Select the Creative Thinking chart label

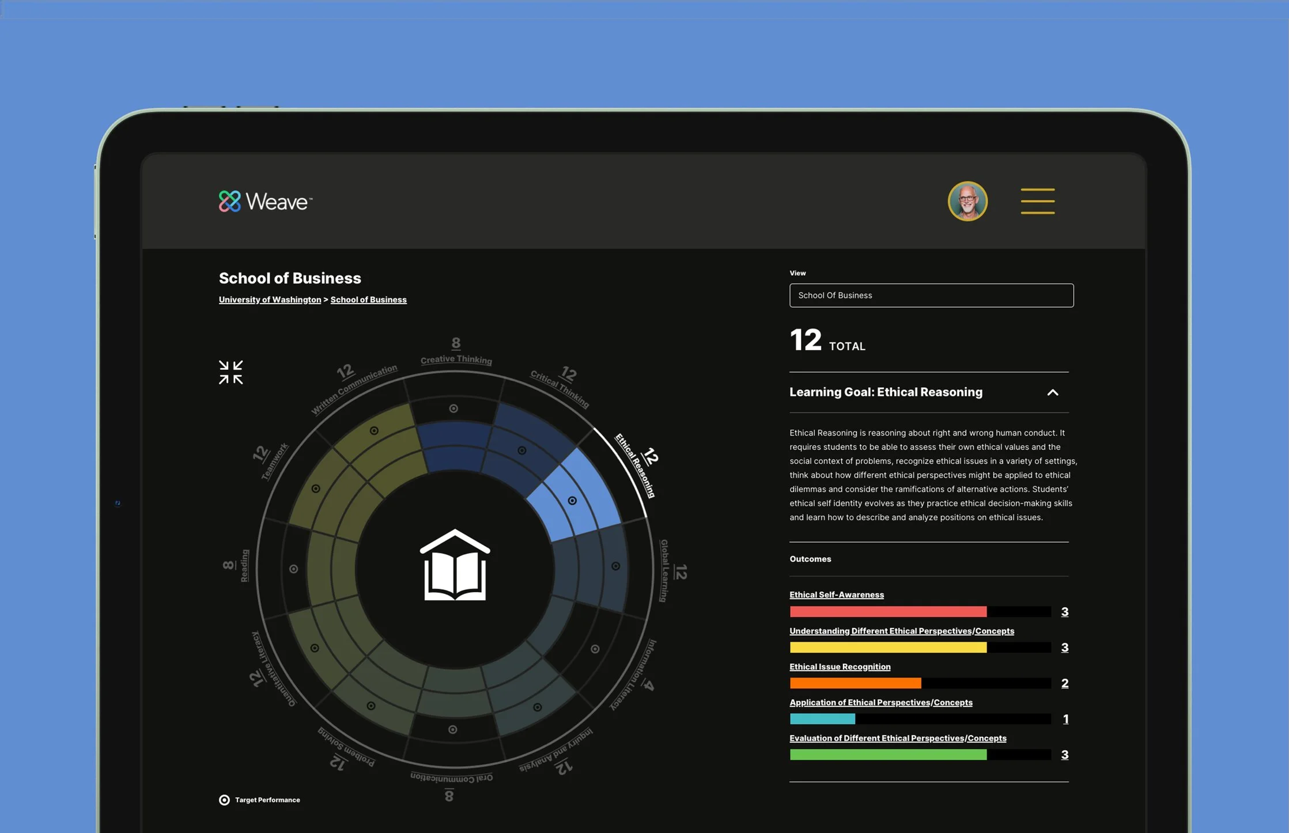(x=456, y=359)
